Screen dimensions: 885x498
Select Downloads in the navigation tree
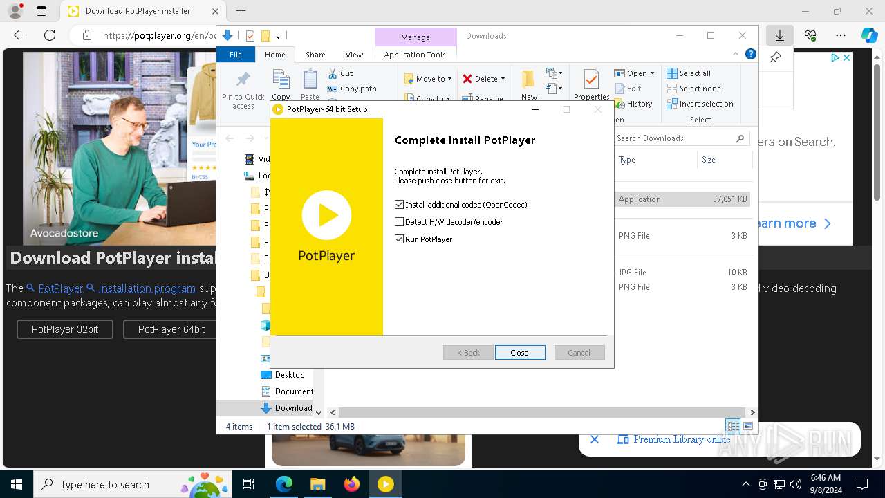(286, 408)
